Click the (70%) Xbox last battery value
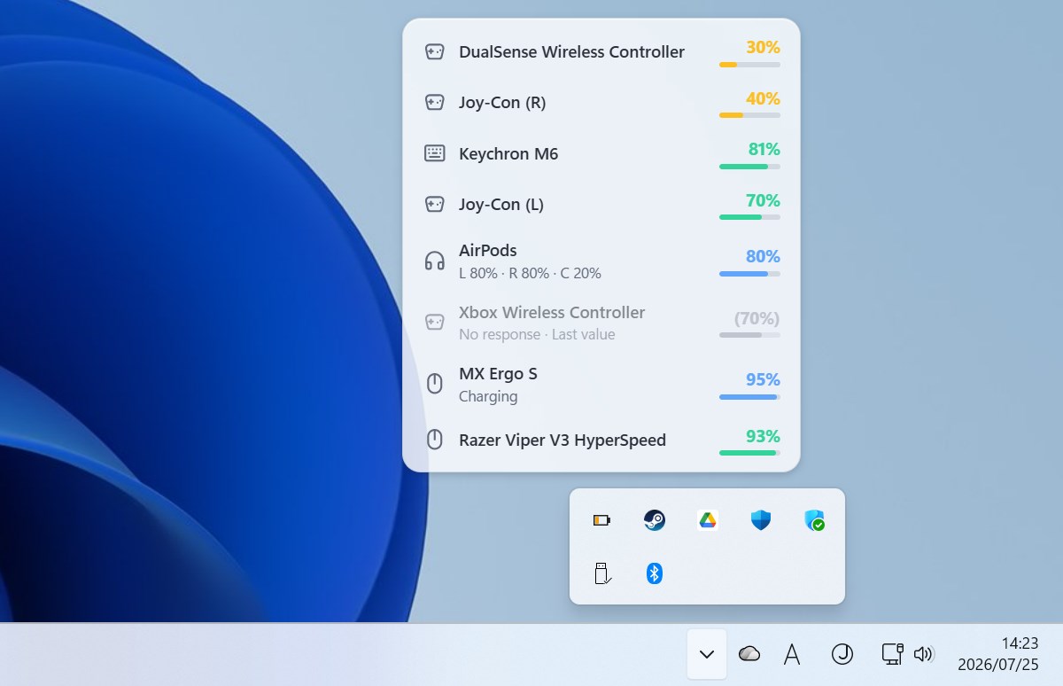This screenshot has width=1063, height=686. (757, 318)
